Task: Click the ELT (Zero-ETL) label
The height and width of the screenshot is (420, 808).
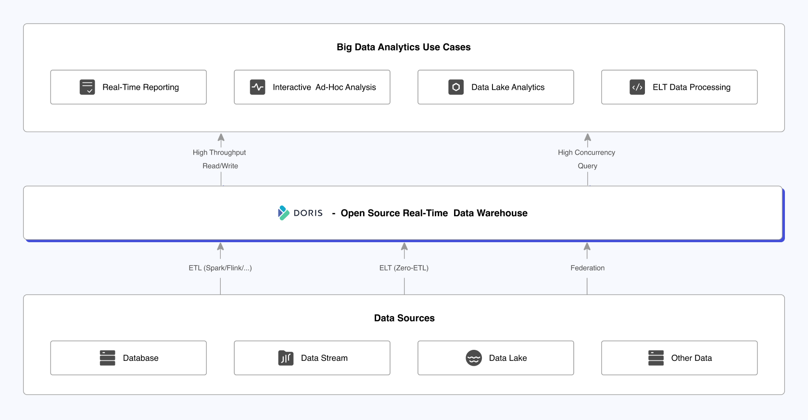Action: point(404,268)
